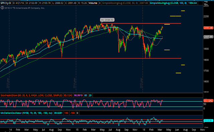Click the 2200 price axis label

[206, 16]
